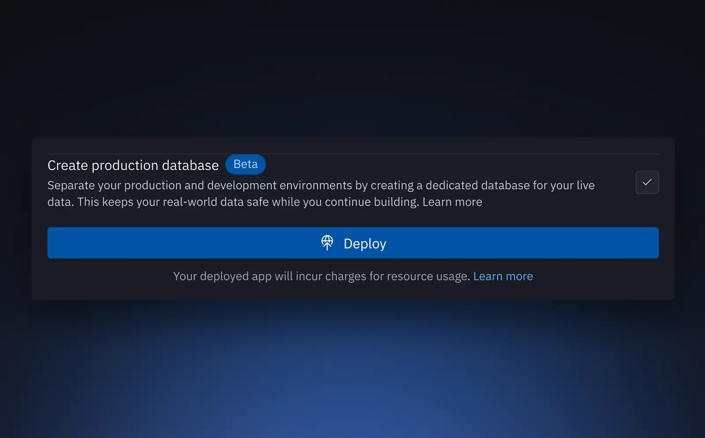The width and height of the screenshot is (705, 438).
Task: Open the blue Learn more link about charges
Action: (503, 276)
